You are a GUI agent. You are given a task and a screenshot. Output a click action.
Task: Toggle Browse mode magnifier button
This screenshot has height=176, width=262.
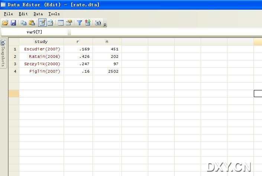[x=50, y=23]
